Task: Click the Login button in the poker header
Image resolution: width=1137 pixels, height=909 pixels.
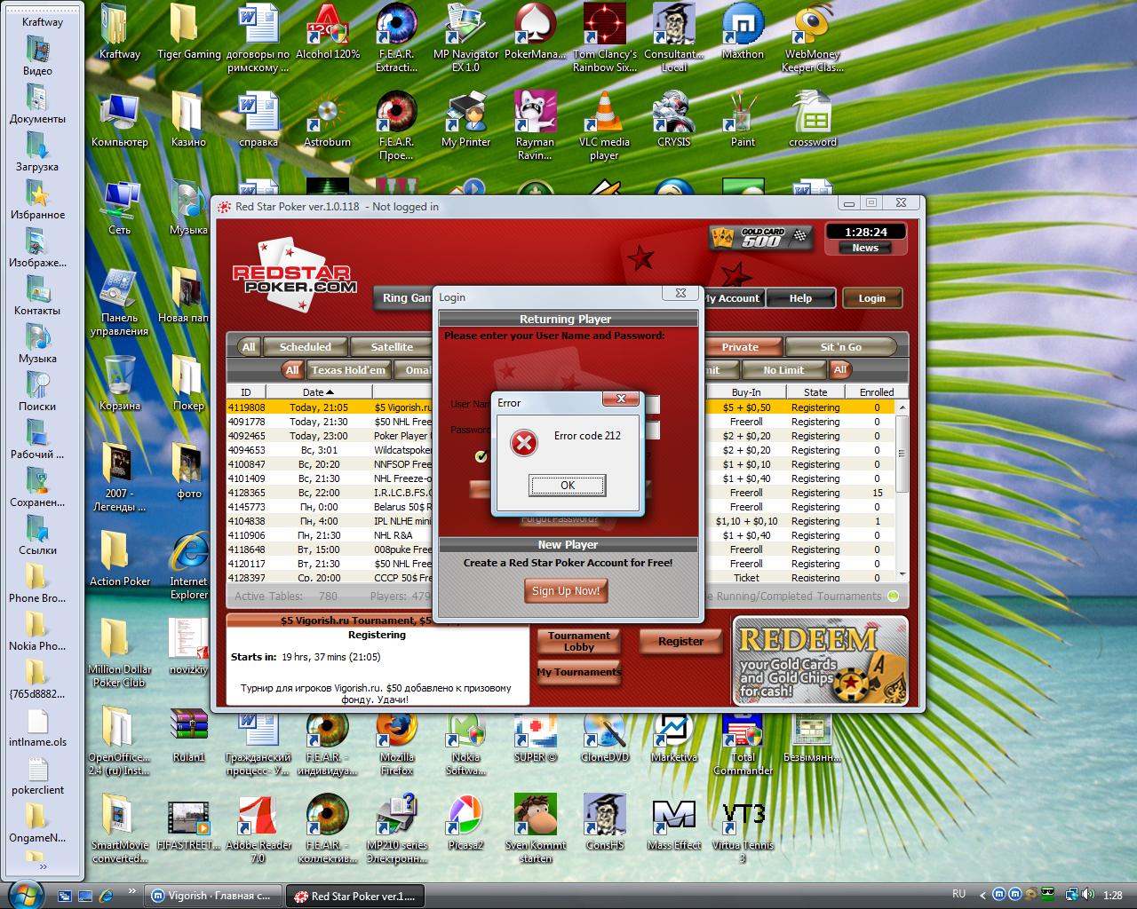Action: click(871, 298)
